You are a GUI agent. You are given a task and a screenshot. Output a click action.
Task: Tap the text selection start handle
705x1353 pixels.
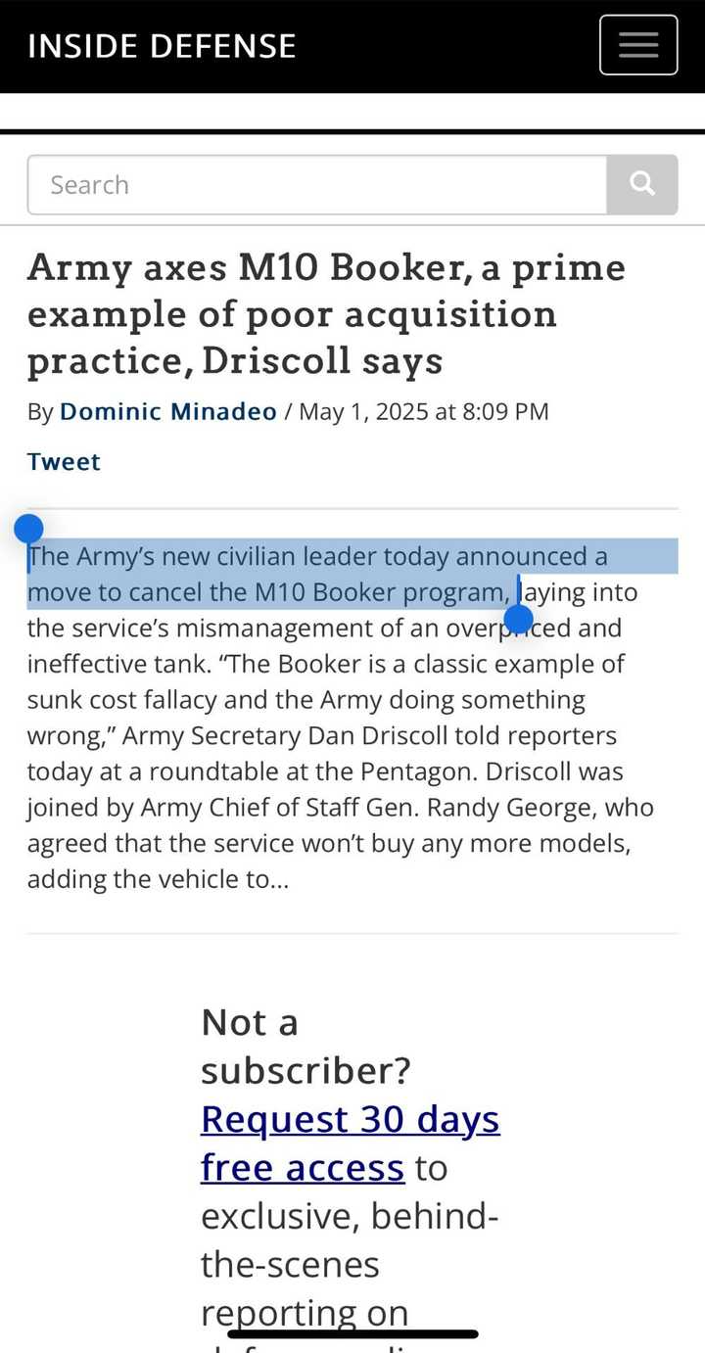28,530
